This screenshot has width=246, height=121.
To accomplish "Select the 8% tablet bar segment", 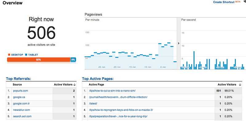I will [73, 60].
